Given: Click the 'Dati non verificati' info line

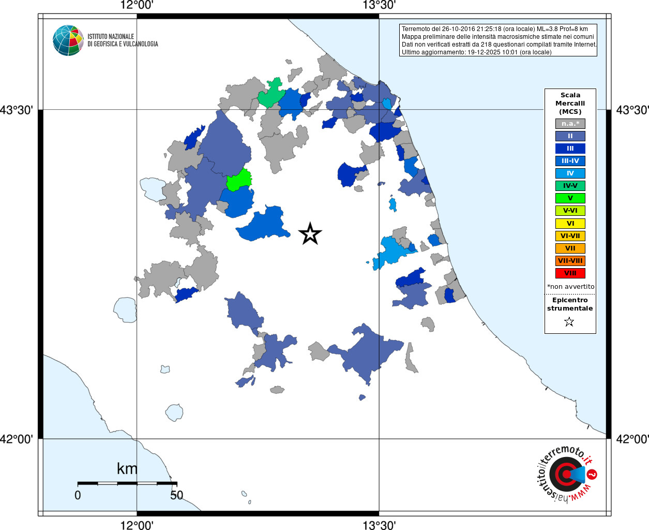Looking at the screenshot, I should point(499,45).
